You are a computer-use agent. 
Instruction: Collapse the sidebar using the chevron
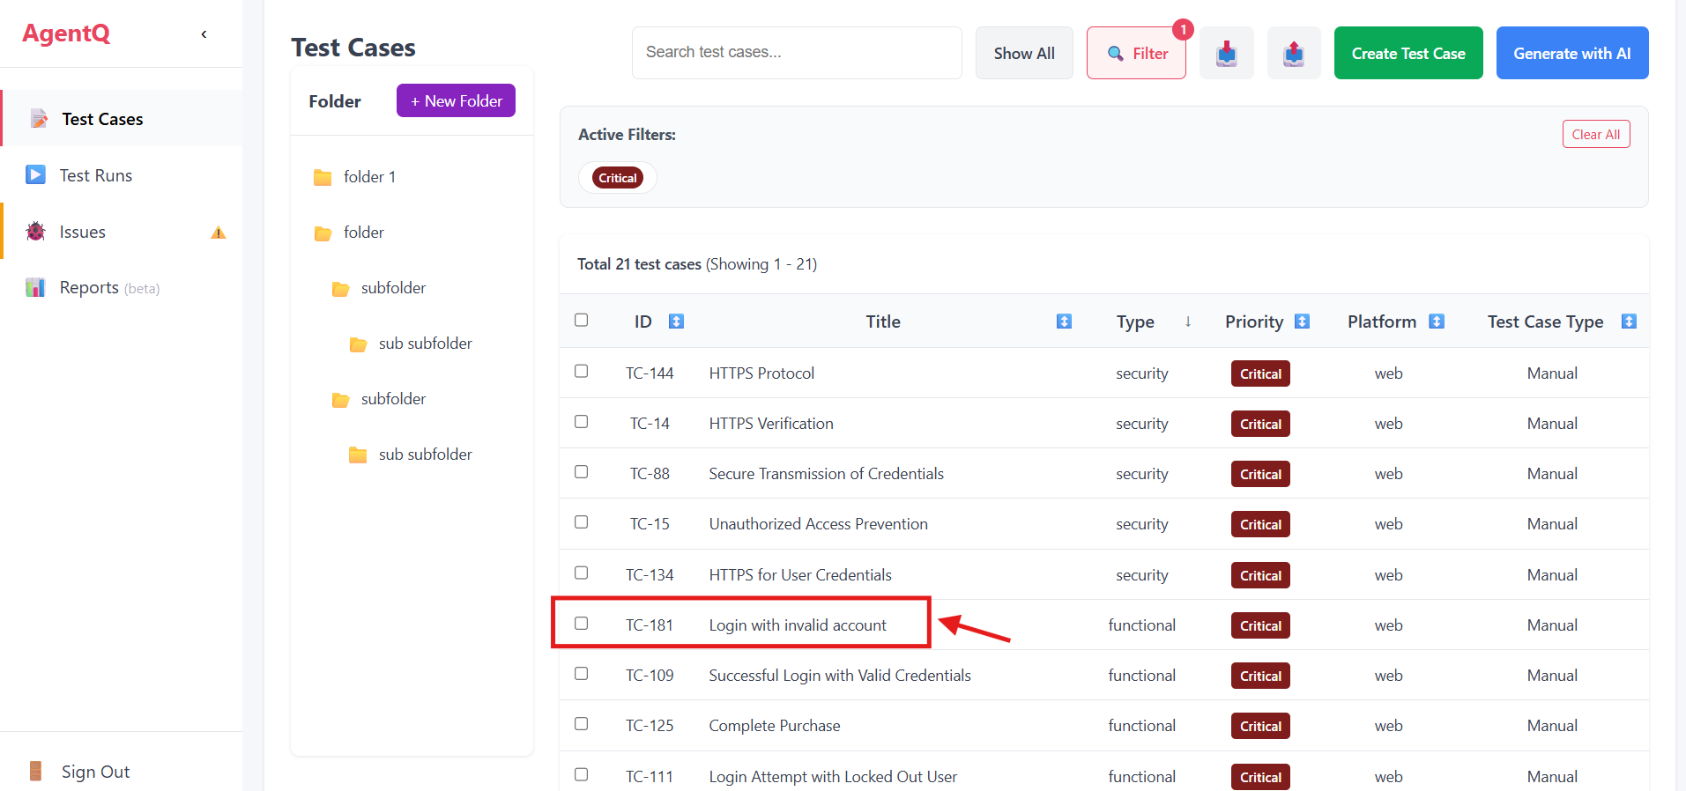pos(204,34)
